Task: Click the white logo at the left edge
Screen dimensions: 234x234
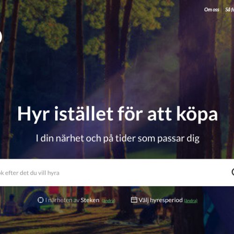Action: [x=1, y=37]
